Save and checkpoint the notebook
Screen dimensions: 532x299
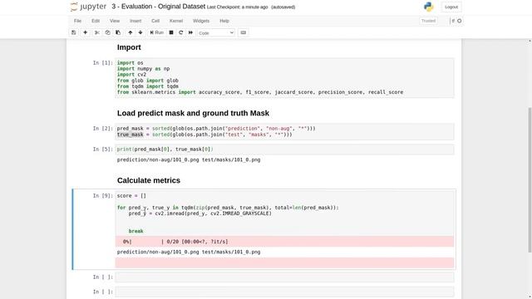click(x=74, y=32)
